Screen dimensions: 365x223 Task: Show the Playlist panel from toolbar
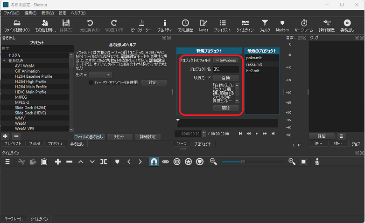click(x=222, y=26)
